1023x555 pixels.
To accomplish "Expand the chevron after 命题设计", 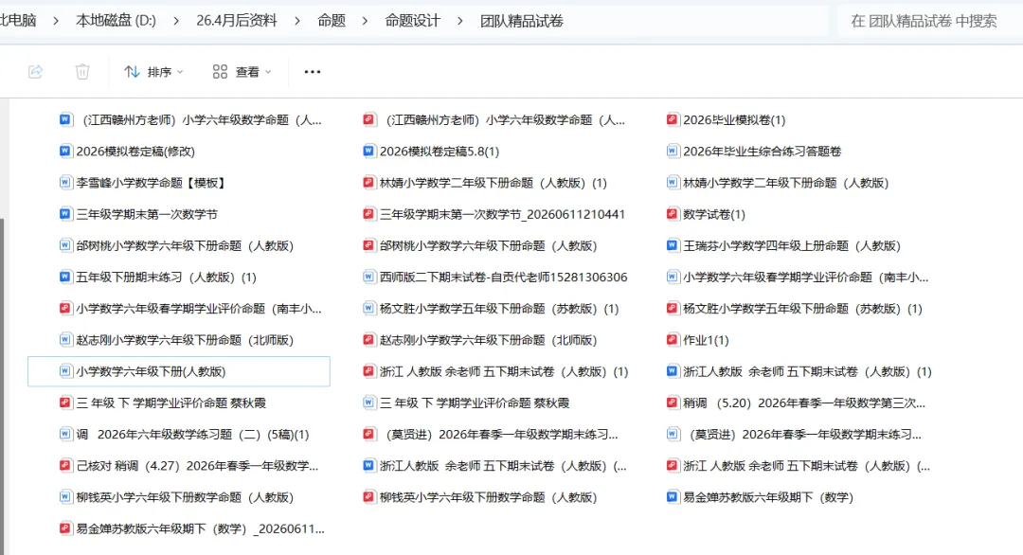I will [460, 21].
